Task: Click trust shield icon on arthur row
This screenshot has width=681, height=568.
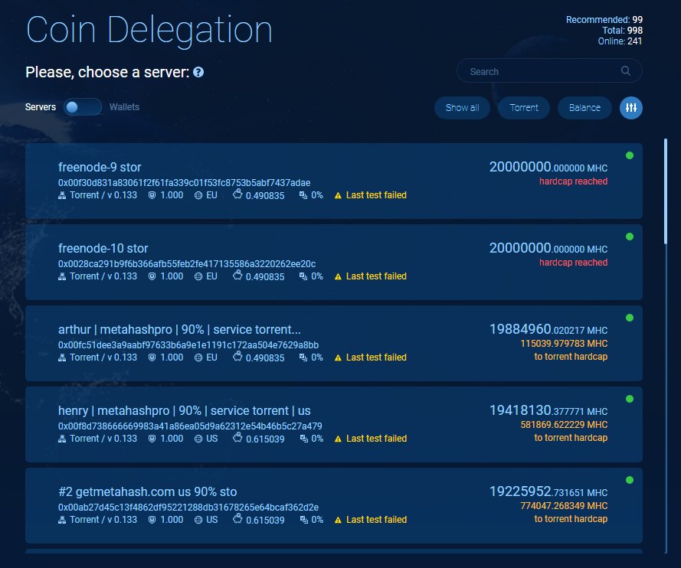Action: click(152, 357)
